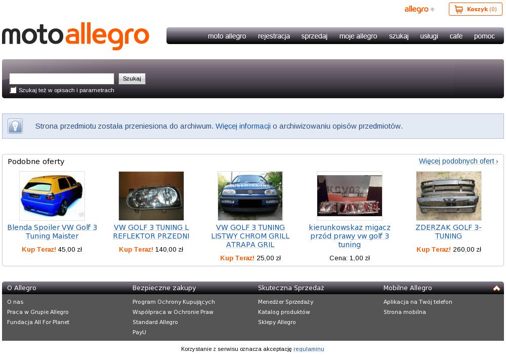
Task: Open 'Menedżer Sprzedaży' footer link
Action: (x=285, y=302)
